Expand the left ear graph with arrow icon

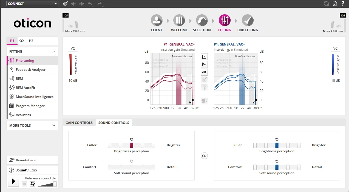pyautogui.click(x=191, y=102)
